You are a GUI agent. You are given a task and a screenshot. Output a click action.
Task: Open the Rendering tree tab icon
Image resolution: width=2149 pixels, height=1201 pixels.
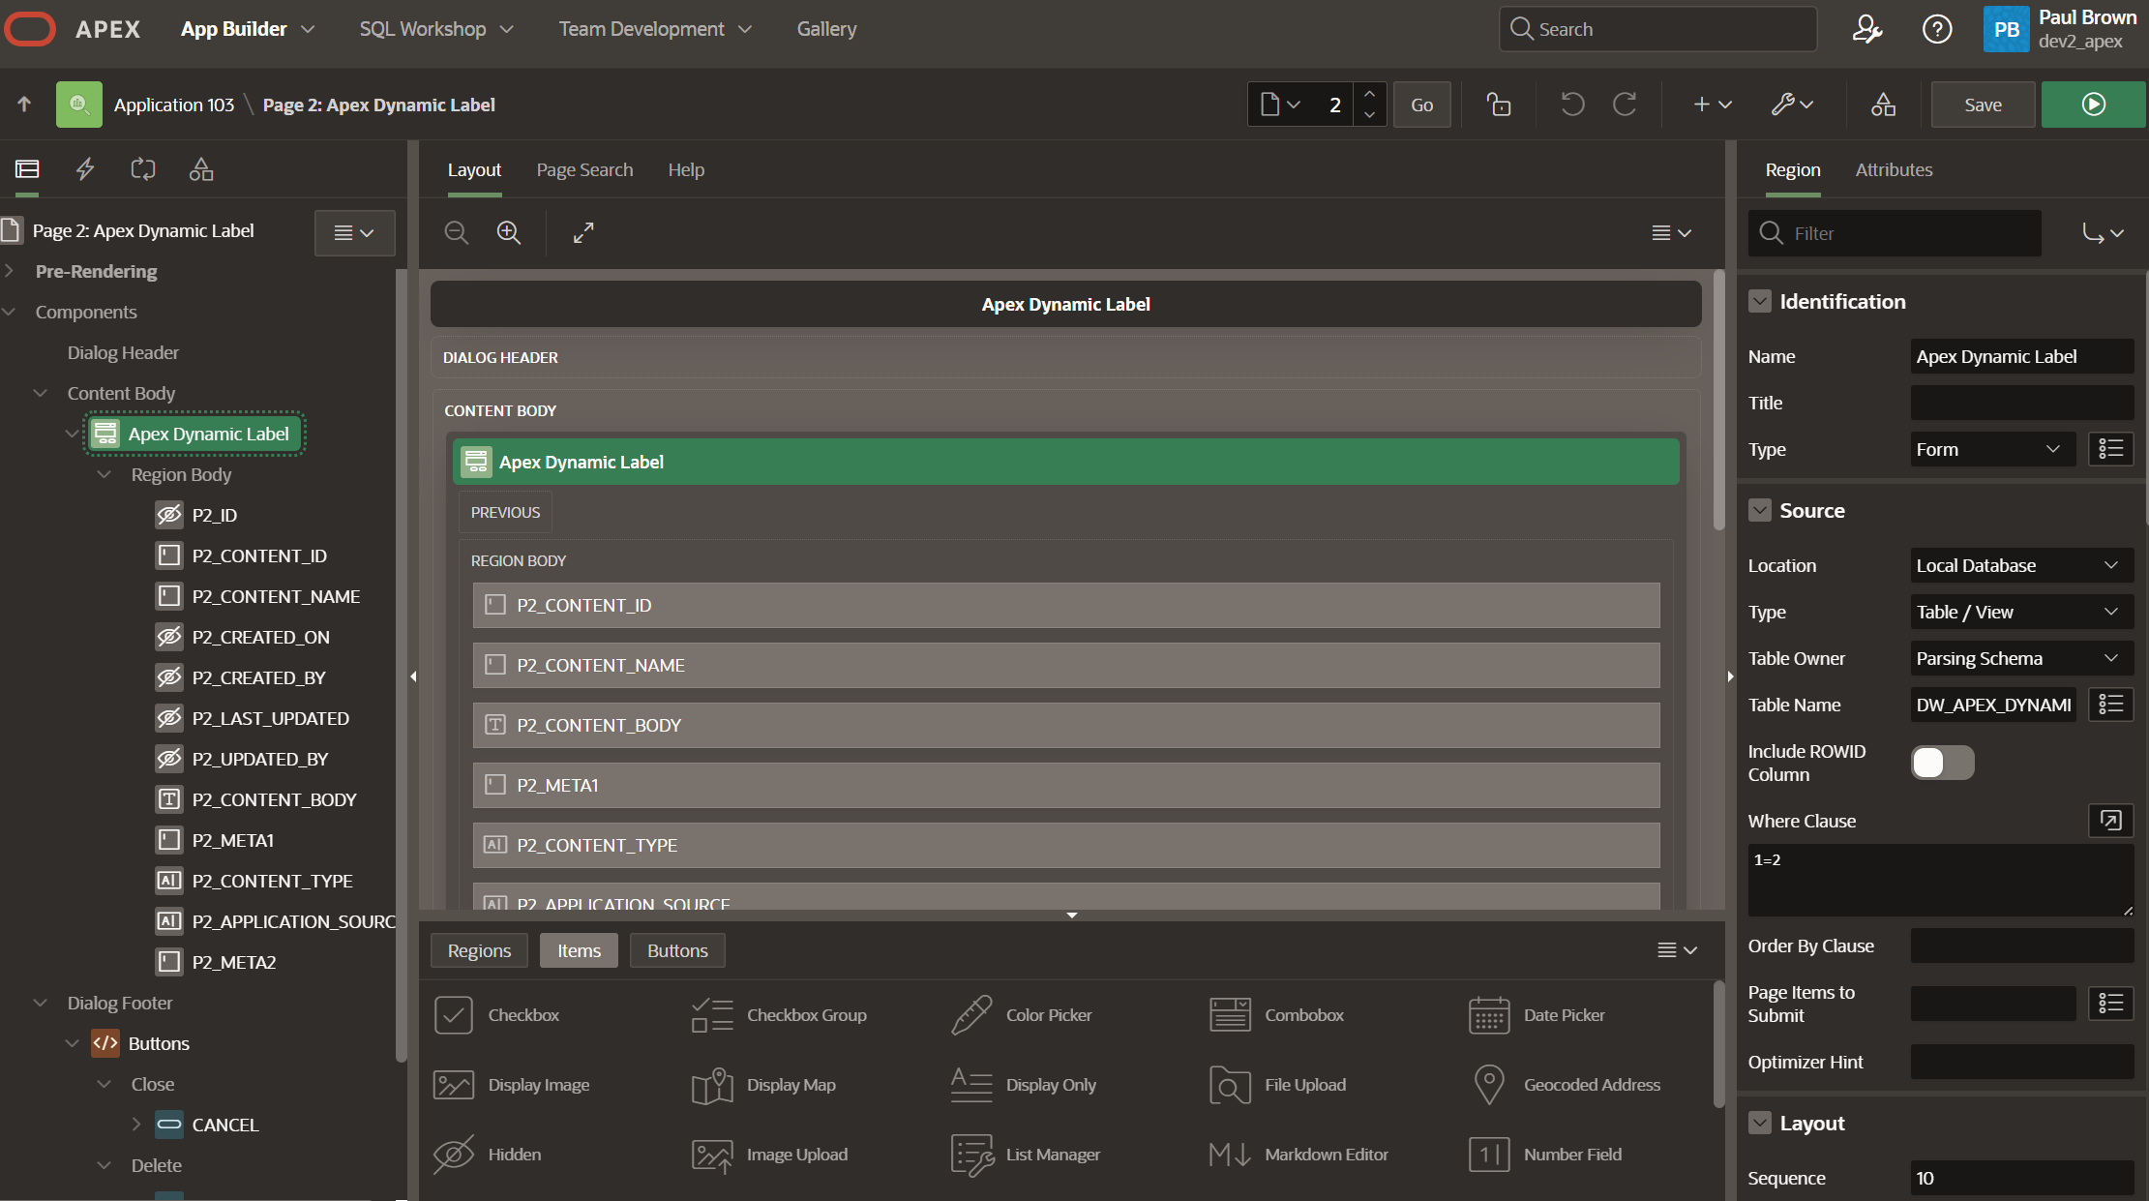pos(27,169)
